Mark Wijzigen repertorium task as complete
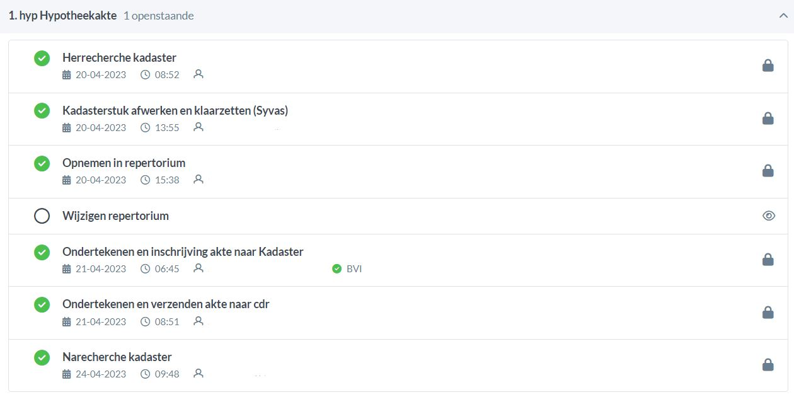 point(42,216)
